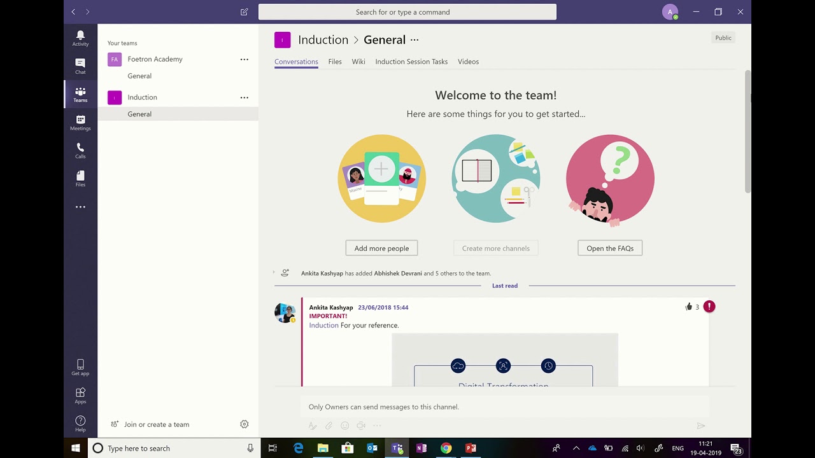This screenshot has height=458, width=815.
Task: Click the message timestamp 23/06/2018 15:44
Action: 383,307
